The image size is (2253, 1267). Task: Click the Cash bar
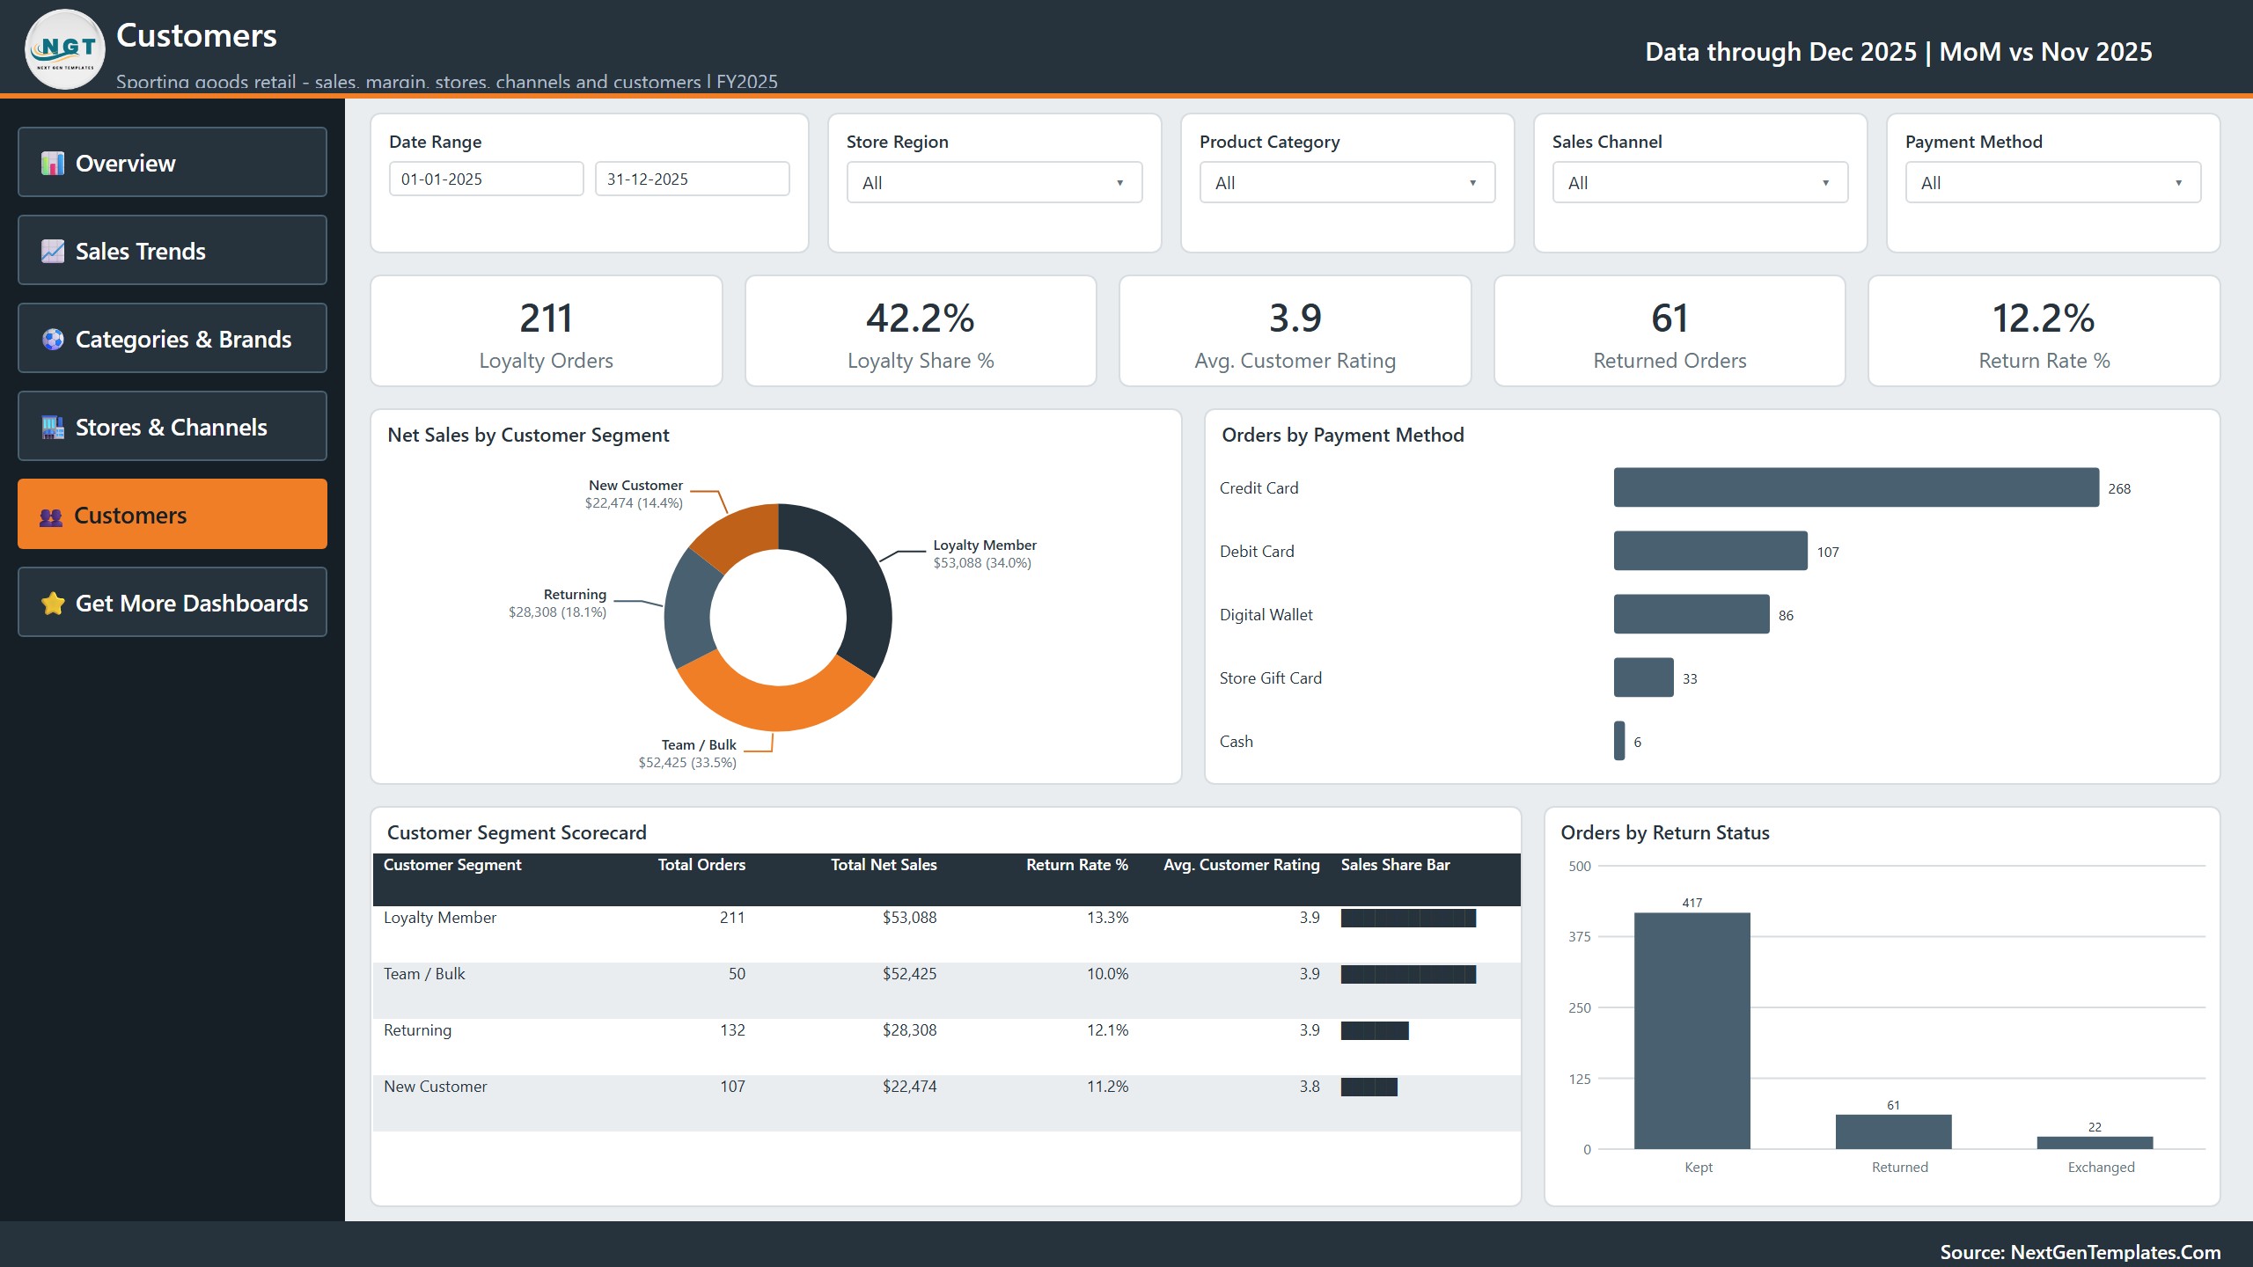click(1619, 741)
